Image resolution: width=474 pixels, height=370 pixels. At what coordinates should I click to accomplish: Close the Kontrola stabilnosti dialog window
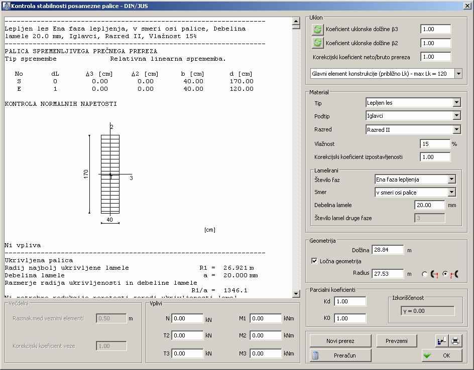coord(467,6)
